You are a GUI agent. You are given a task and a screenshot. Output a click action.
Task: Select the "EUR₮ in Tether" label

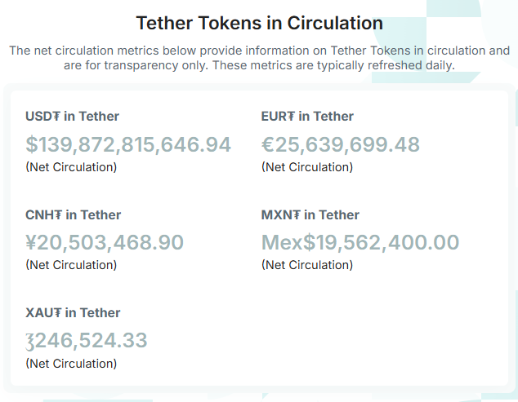point(307,117)
